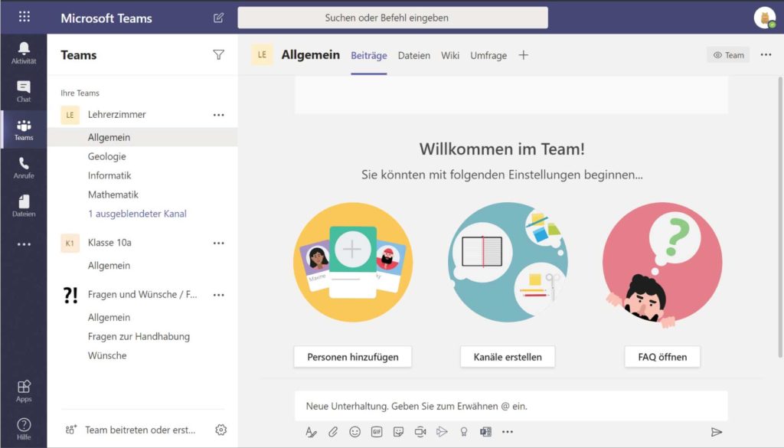This screenshot has height=448, width=784.
Task: Click the Stream icon in compose toolbar
Action: [442, 432]
